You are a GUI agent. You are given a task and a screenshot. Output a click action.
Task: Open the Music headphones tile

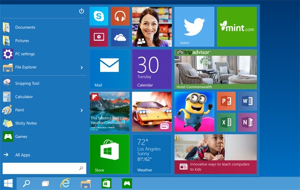pyautogui.click(x=120, y=16)
